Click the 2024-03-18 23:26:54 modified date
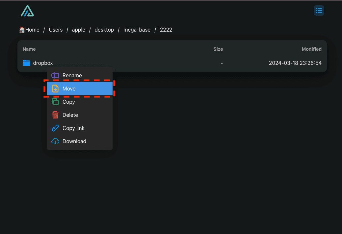 295,63
